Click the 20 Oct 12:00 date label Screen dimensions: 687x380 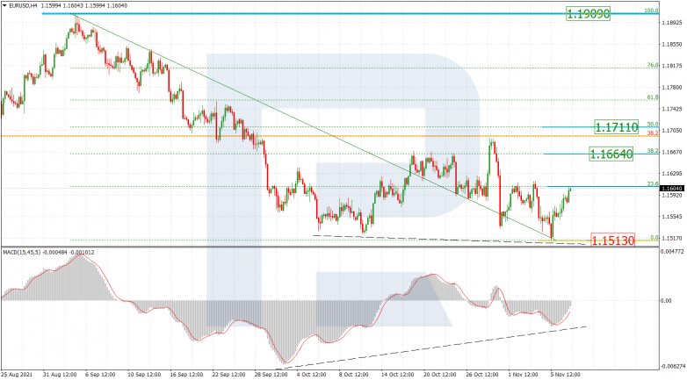click(440, 375)
